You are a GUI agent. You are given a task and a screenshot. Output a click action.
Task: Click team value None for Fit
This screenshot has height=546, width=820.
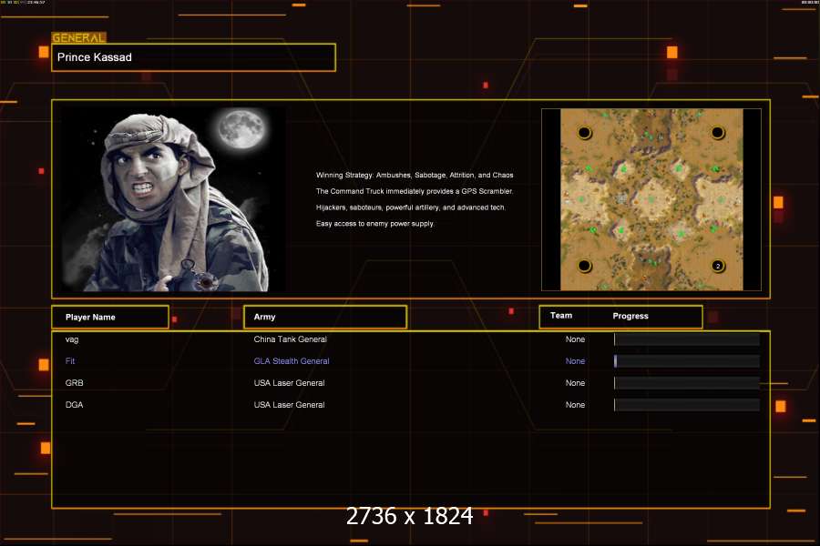tap(575, 361)
